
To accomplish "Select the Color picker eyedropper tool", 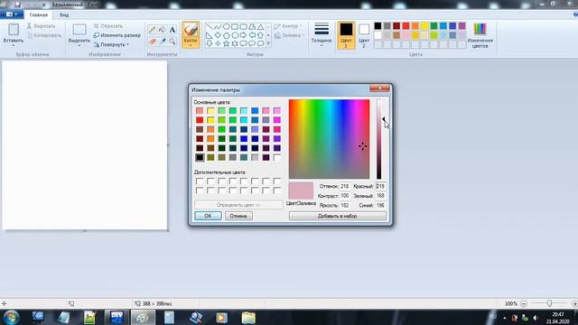I will click(x=163, y=42).
